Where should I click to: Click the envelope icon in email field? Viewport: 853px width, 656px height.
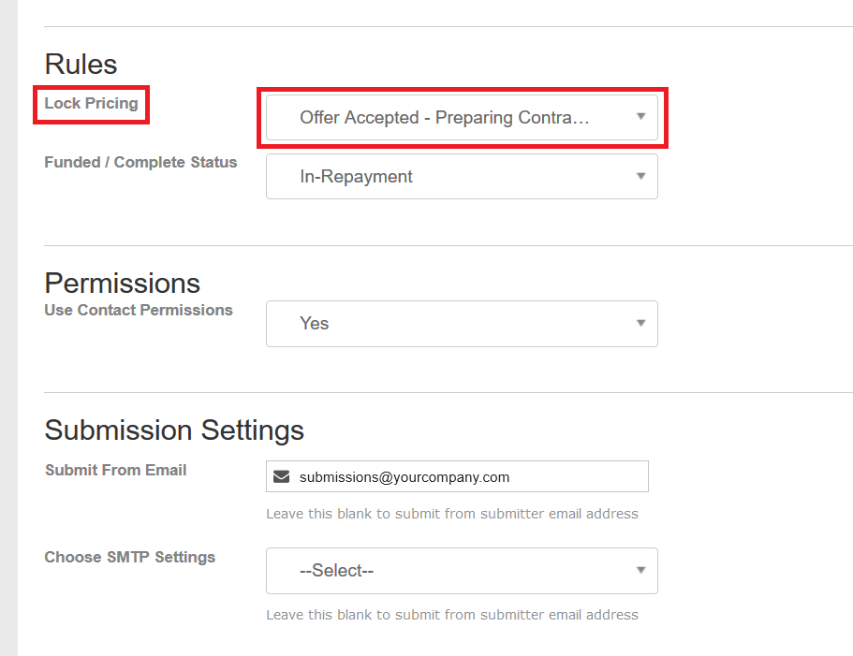tap(281, 477)
